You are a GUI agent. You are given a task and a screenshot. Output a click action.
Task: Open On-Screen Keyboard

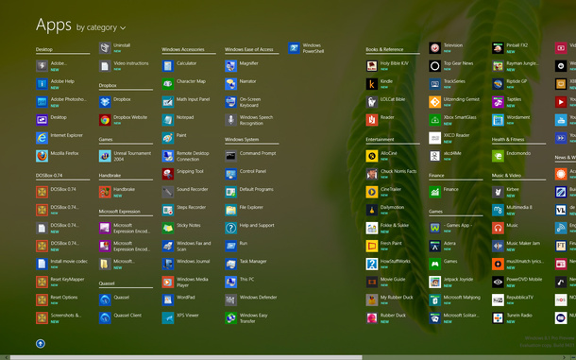(244, 102)
